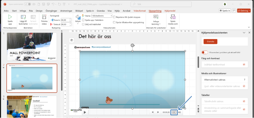Toggle Visa endast problem på aktuell bild
Screen dimensions: 254x118
click(205, 52)
